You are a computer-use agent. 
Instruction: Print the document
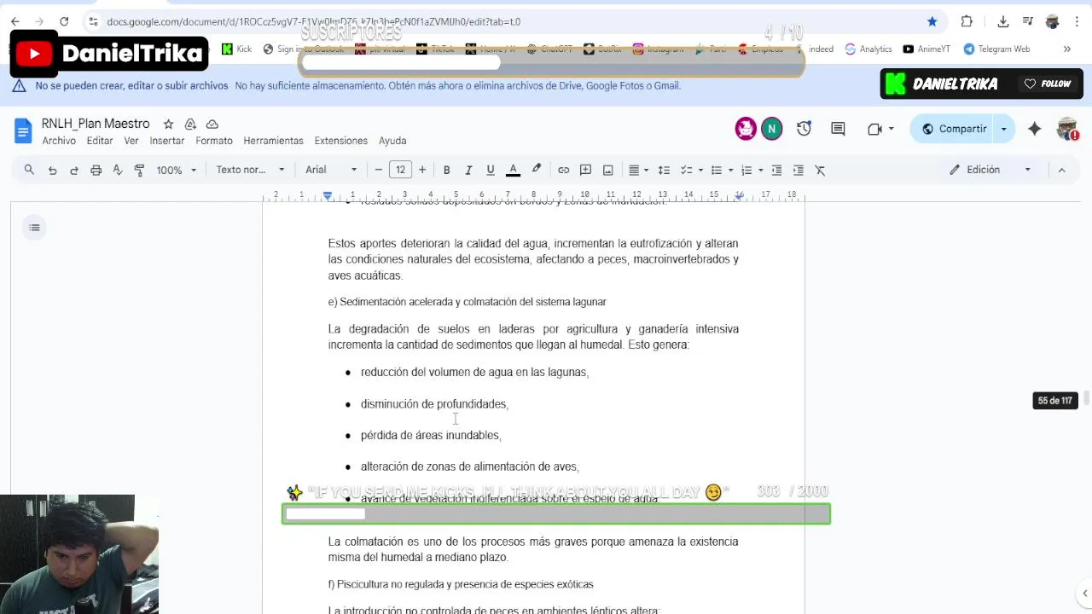(96, 170)
